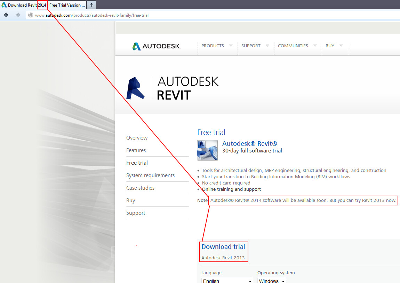Expand the BUY menu arrow
The height and width of the screenshot is (283, 400).
(341, 45)
